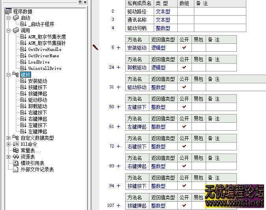
Task: Toggle 公开 checkmark for 卸载驱动 method
Action: (x=184, y=67)
